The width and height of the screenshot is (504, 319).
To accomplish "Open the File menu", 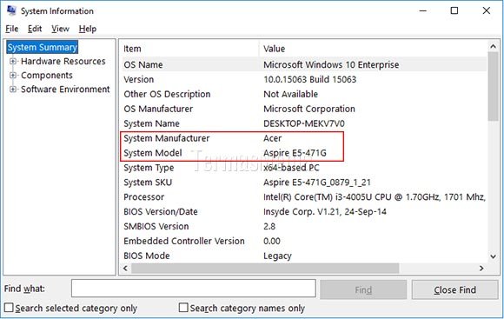I will 11,29.
